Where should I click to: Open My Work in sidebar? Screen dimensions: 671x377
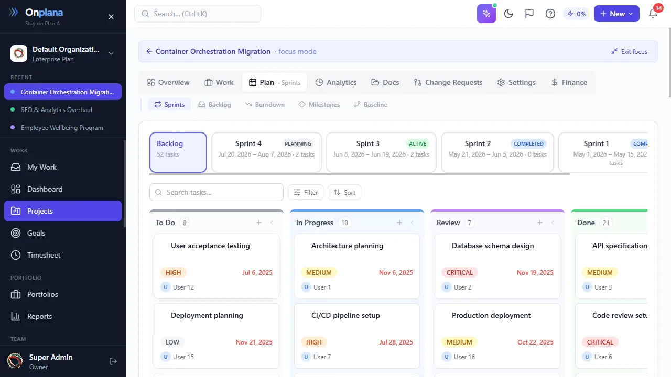pyautogui.click(x=63, y=167)
